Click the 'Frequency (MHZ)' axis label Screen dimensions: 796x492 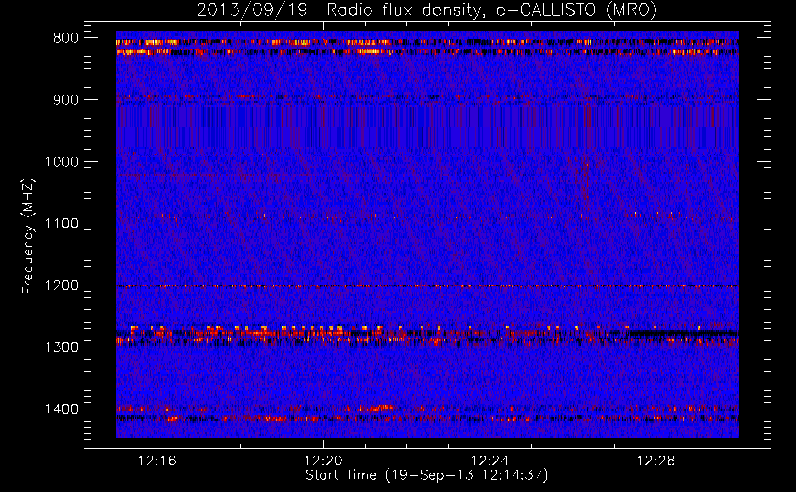[29, 236]
